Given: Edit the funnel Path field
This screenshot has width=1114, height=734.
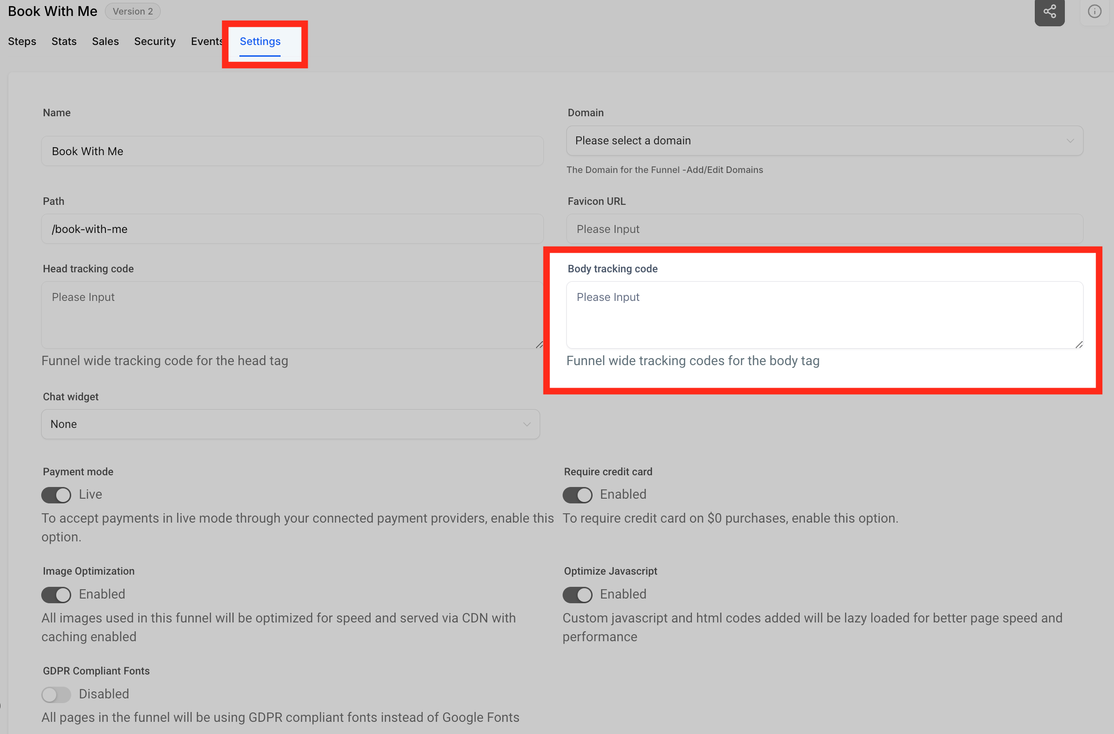Looking at the screenshot, I should [291, 229].
